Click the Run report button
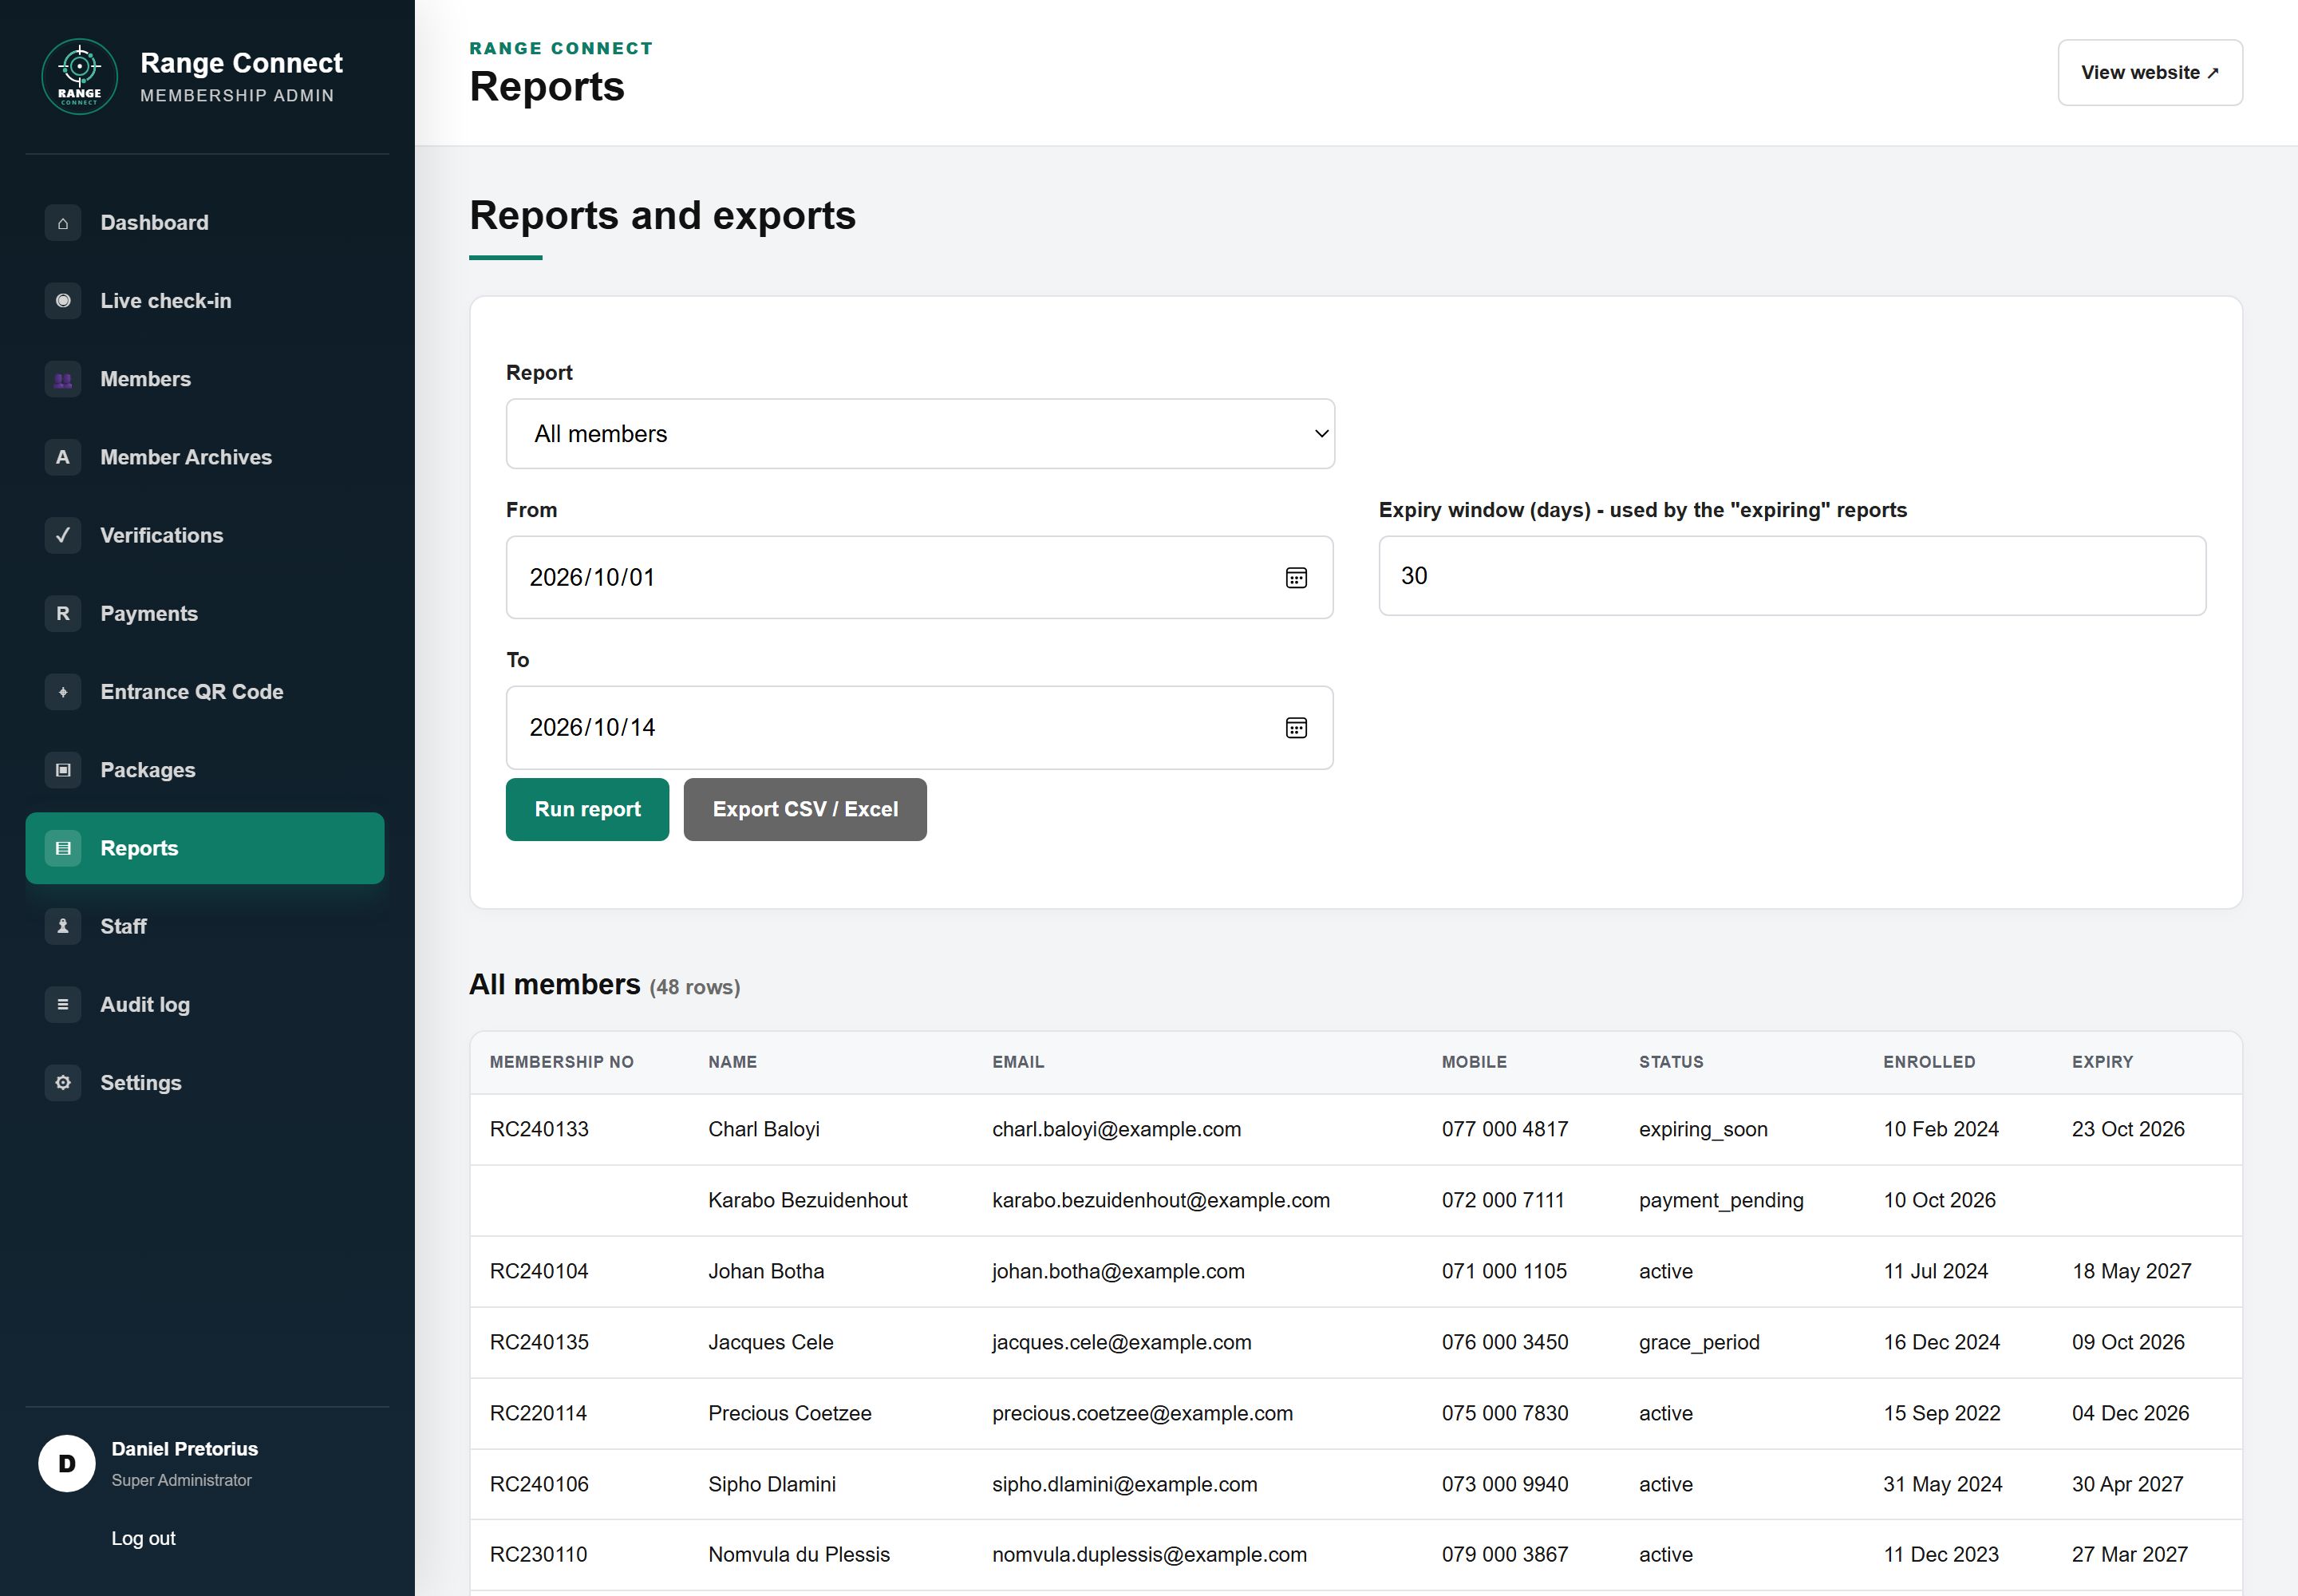Image resolution: width=2298 pixels, height=1596 pixels. [x=587, y=810]
